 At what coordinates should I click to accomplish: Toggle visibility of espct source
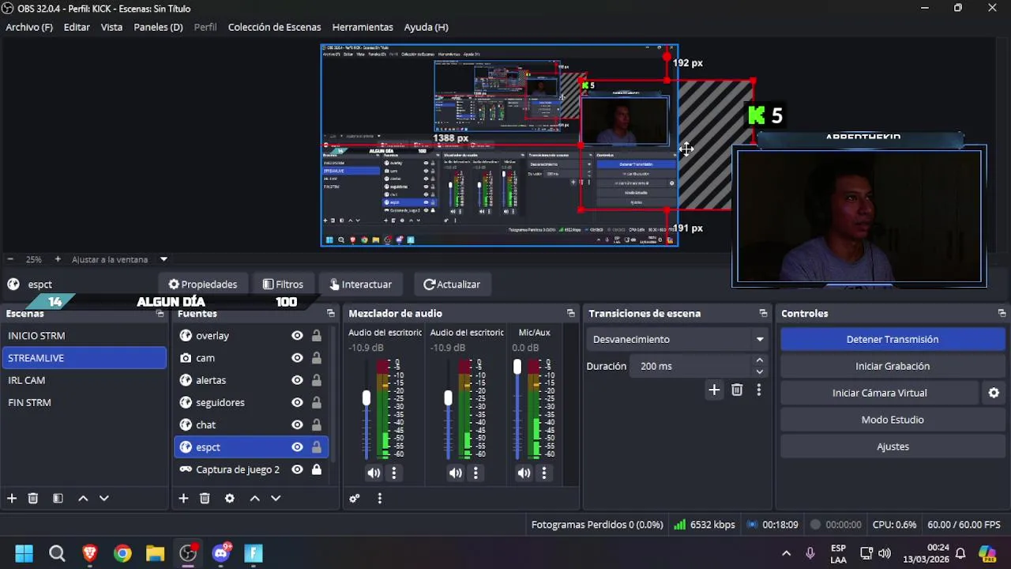pyautogui.click(x=297, y=447)
